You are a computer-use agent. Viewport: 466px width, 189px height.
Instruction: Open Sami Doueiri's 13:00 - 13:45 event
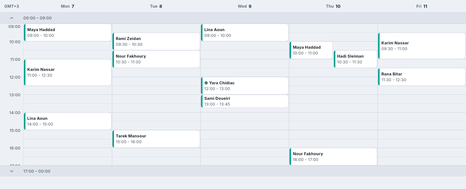pyautogui.click(x=245, y=101)
